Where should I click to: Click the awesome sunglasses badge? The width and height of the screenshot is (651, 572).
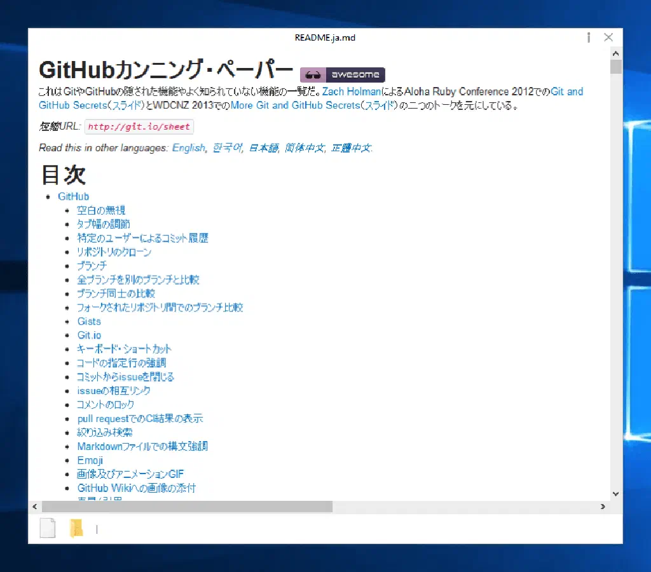click(x=343, y=74)
